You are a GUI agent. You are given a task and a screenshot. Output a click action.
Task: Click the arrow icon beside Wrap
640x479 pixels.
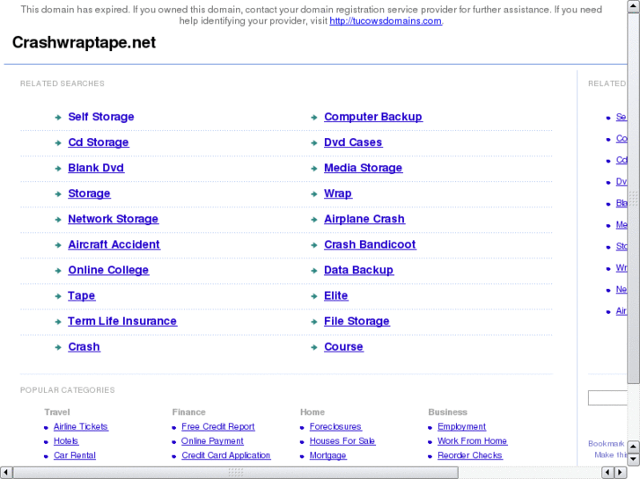tap(314, 194)
